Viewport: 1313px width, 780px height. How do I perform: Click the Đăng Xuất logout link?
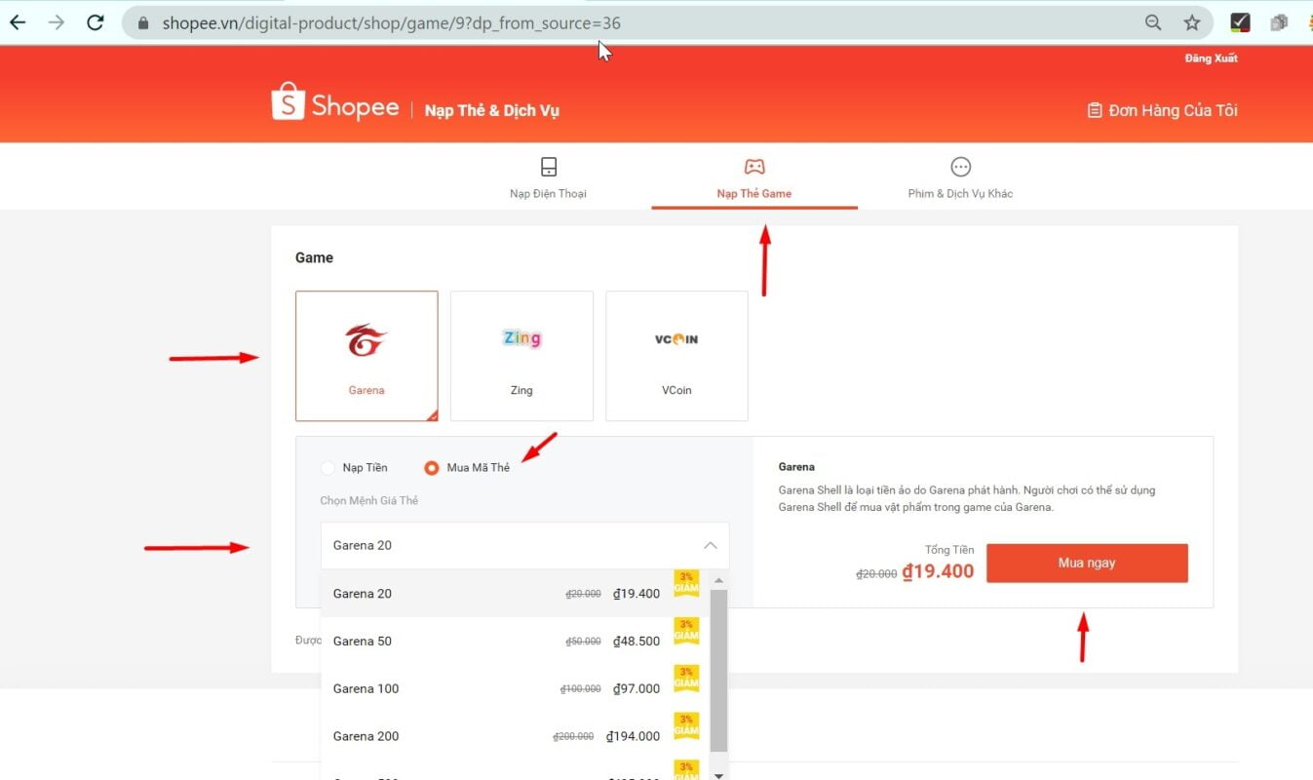(x=1211, y=58)
